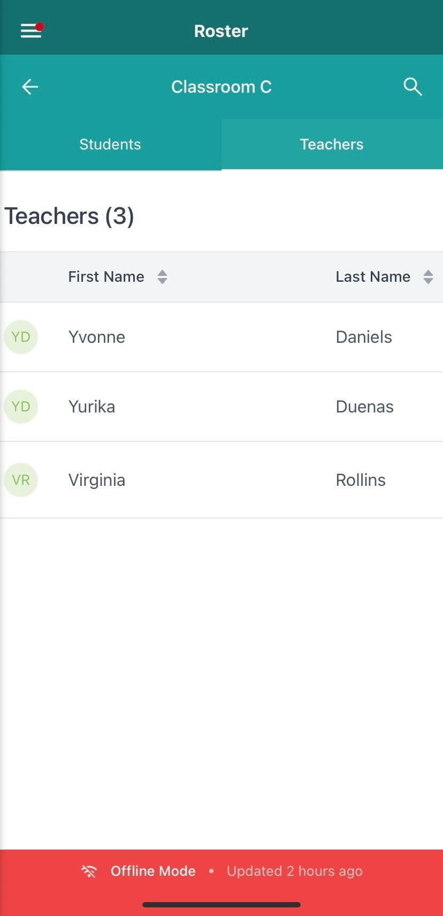
Task: Tap Yvonne Daniels' YD avatar
Action: [x=21, y=337]
